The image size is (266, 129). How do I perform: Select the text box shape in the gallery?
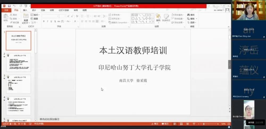(133, 15)
